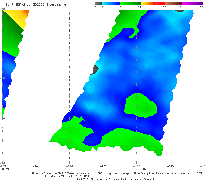Click the gray segment of the color bar
Viewport: 206px width, 181px height.
[98, 3]
